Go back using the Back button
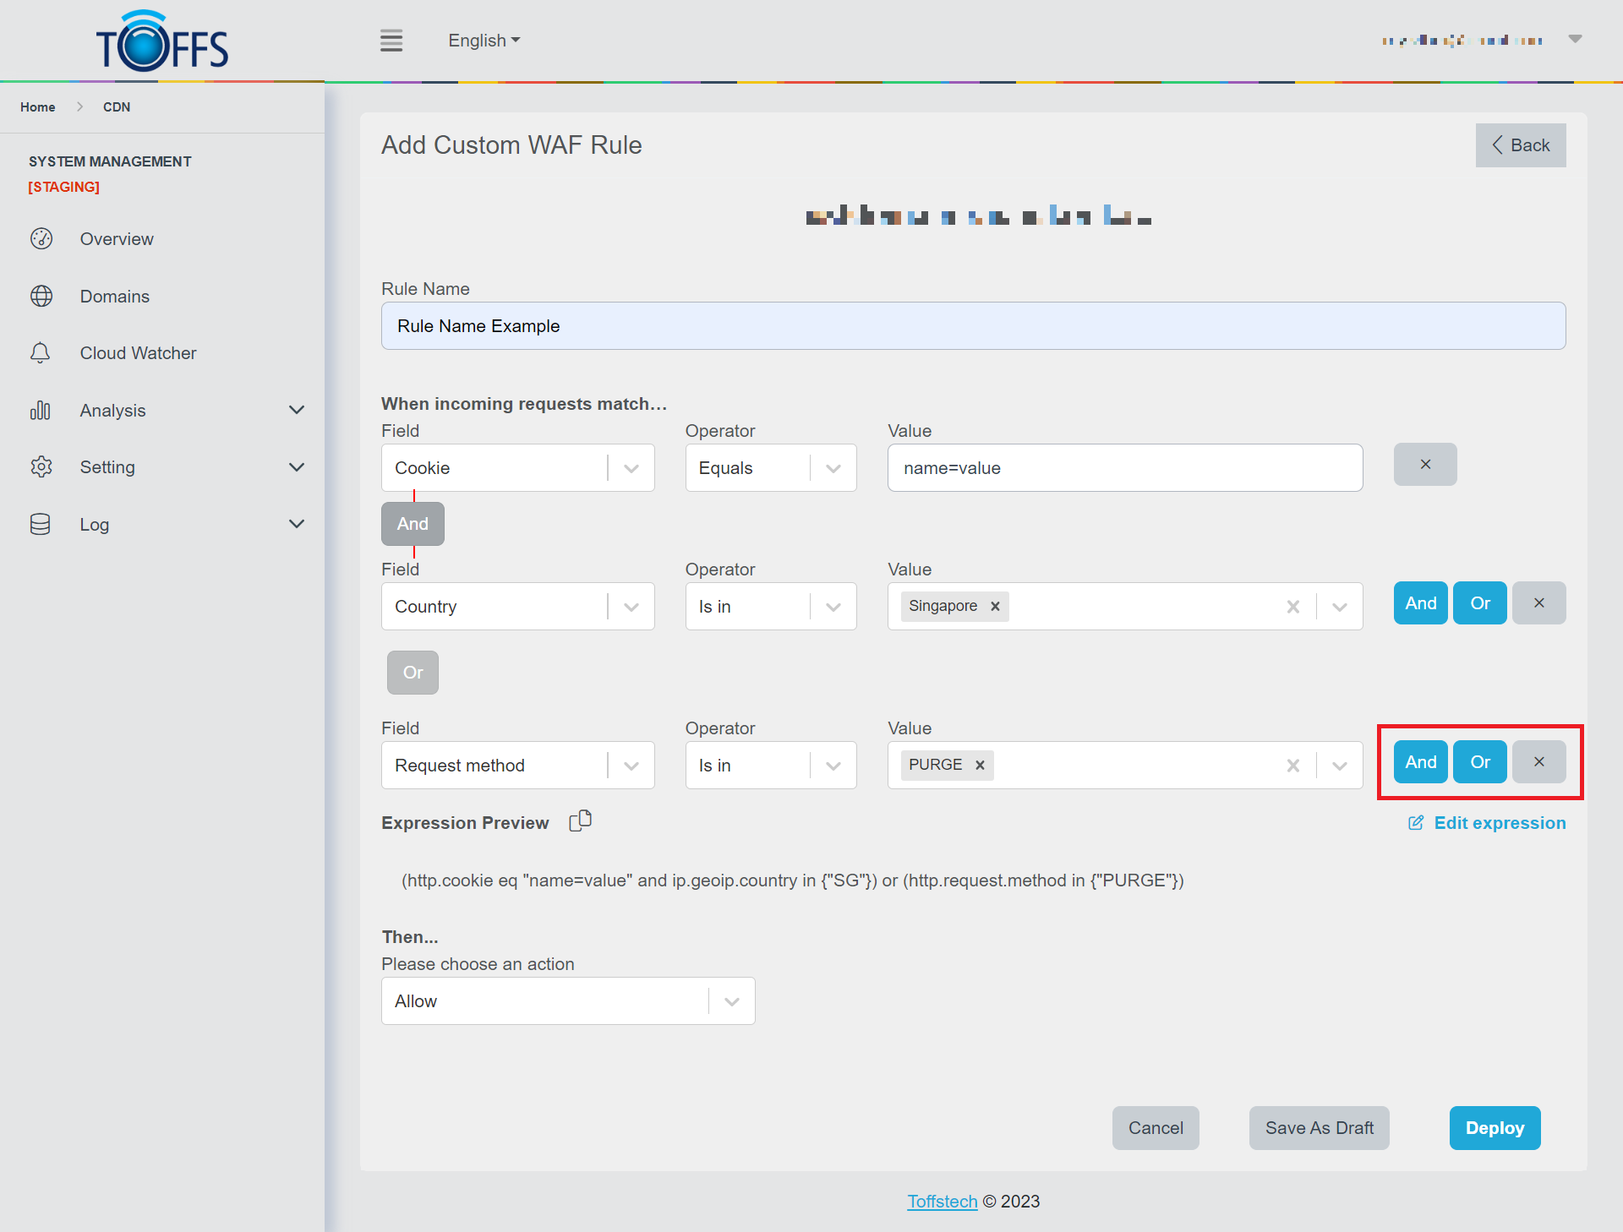Viewport: 1623px width, 1232px height. coord(1520,145)
